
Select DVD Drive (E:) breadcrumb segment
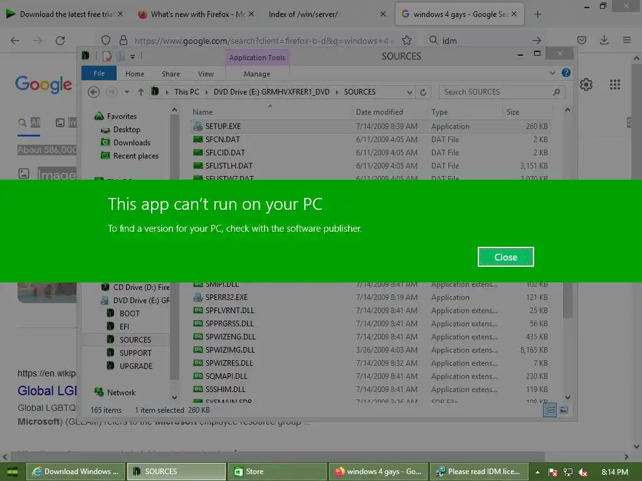pyautogui.click(x=271, y=92)
